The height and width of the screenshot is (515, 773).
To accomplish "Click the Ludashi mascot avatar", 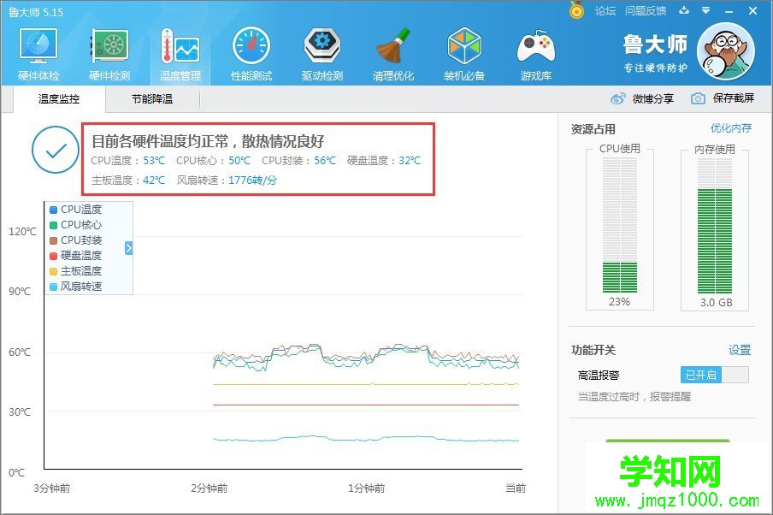I will point(725,51).
